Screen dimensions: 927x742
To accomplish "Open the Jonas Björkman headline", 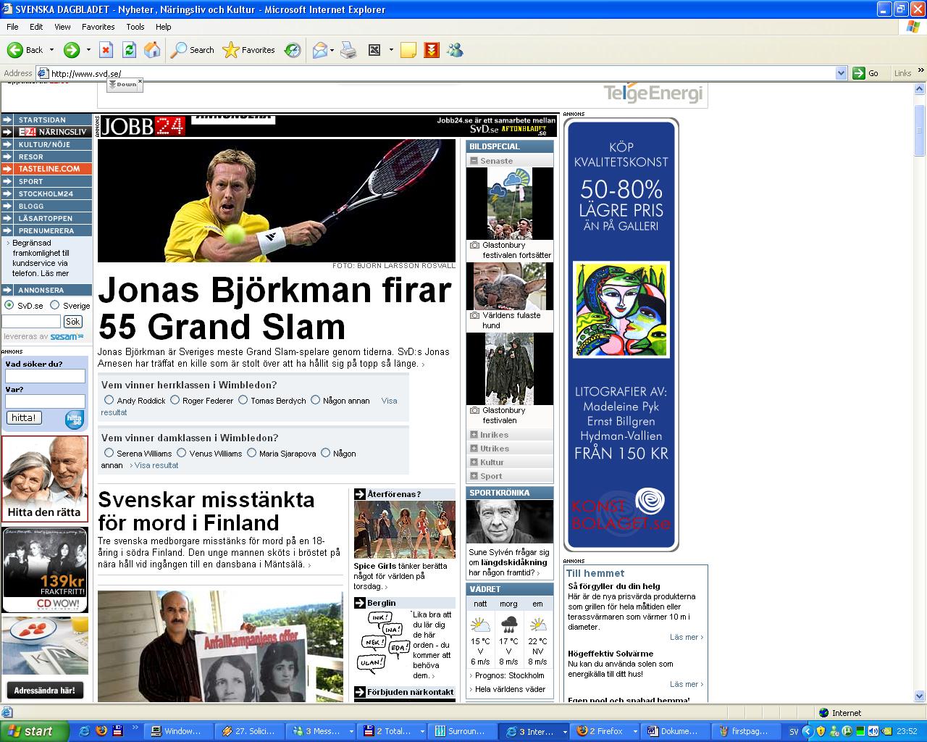I will (275, 308).
